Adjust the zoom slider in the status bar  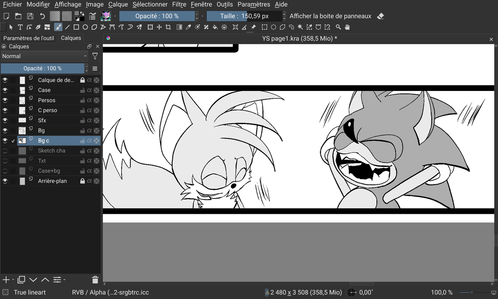[x=474, y=292]
